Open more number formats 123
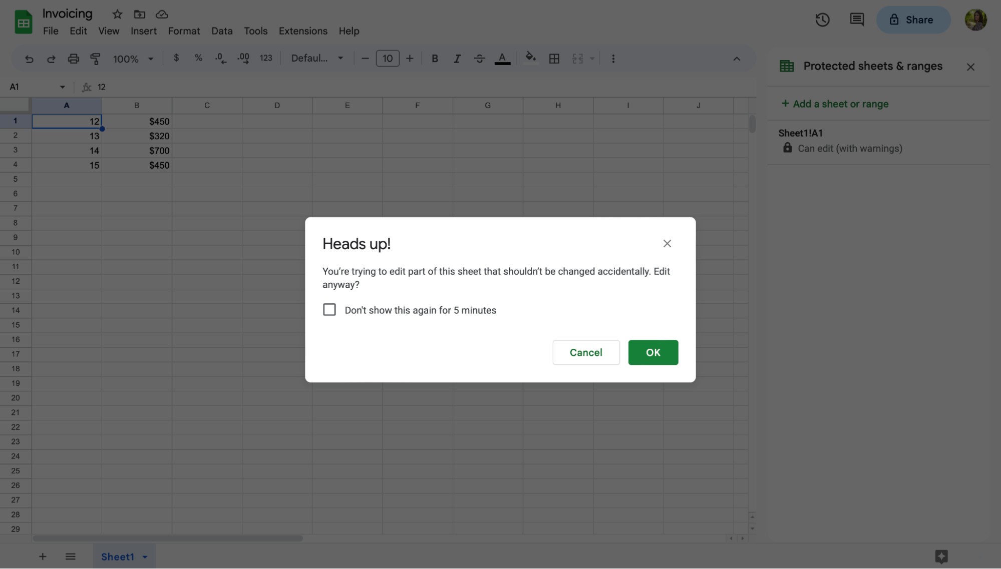 (266, 58)
